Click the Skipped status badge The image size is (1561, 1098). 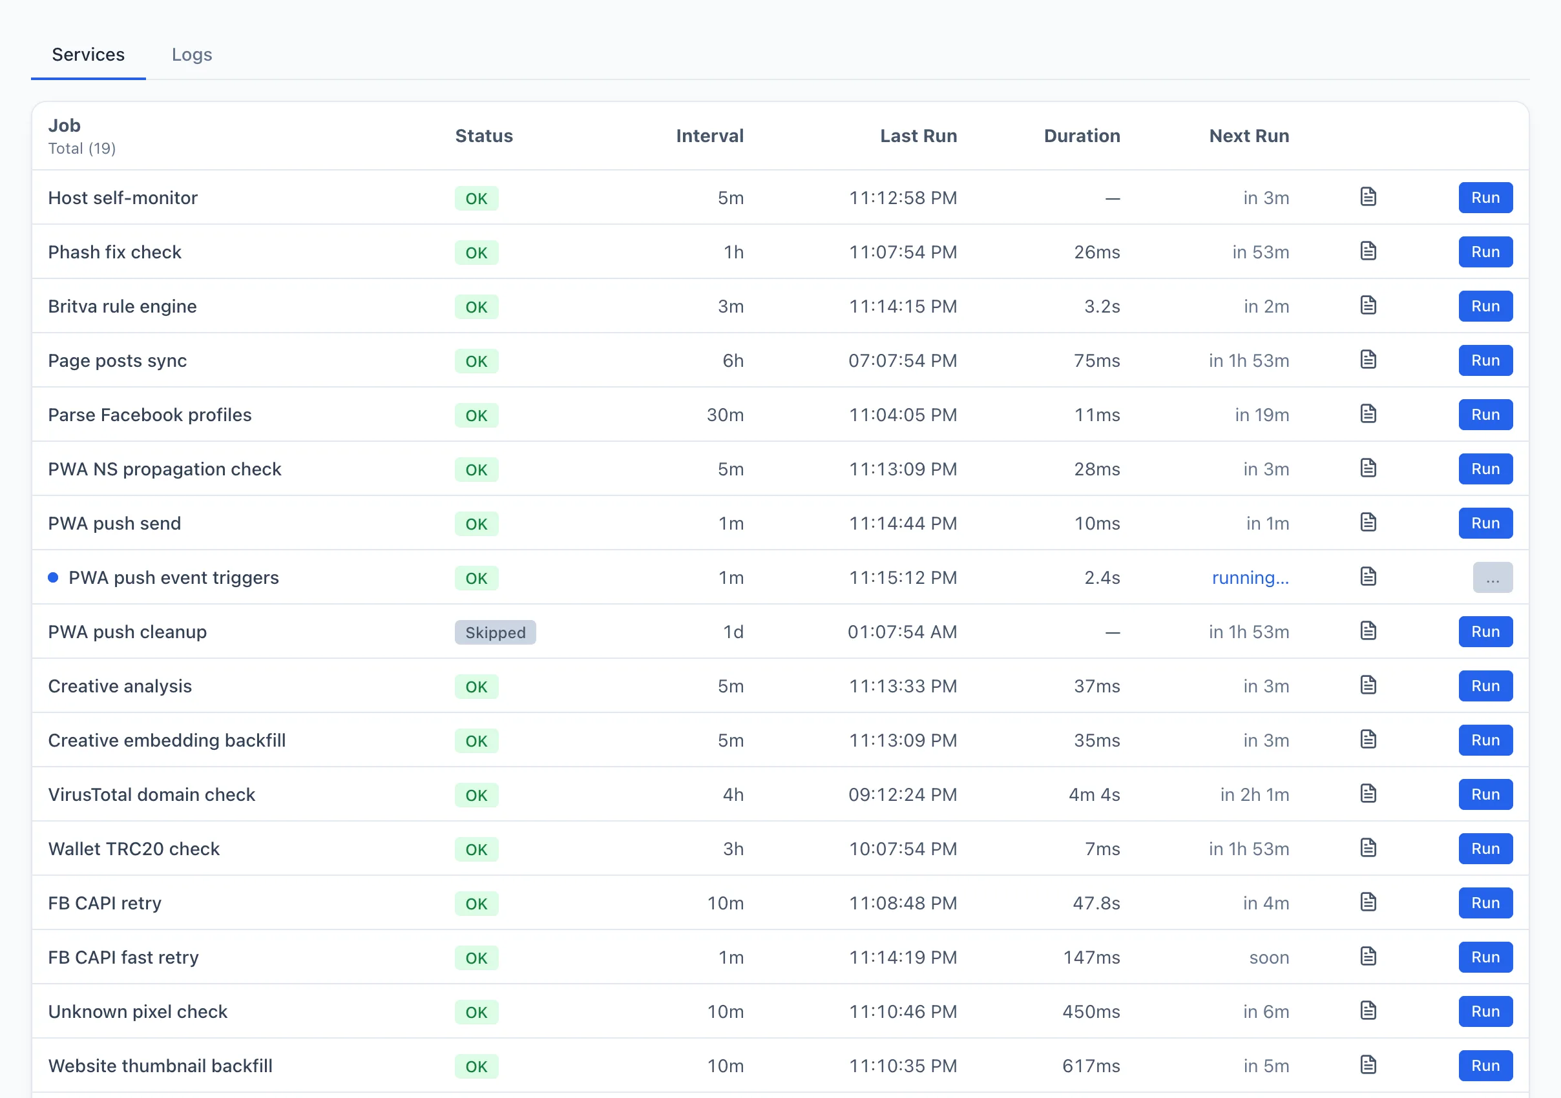(495, 632)
